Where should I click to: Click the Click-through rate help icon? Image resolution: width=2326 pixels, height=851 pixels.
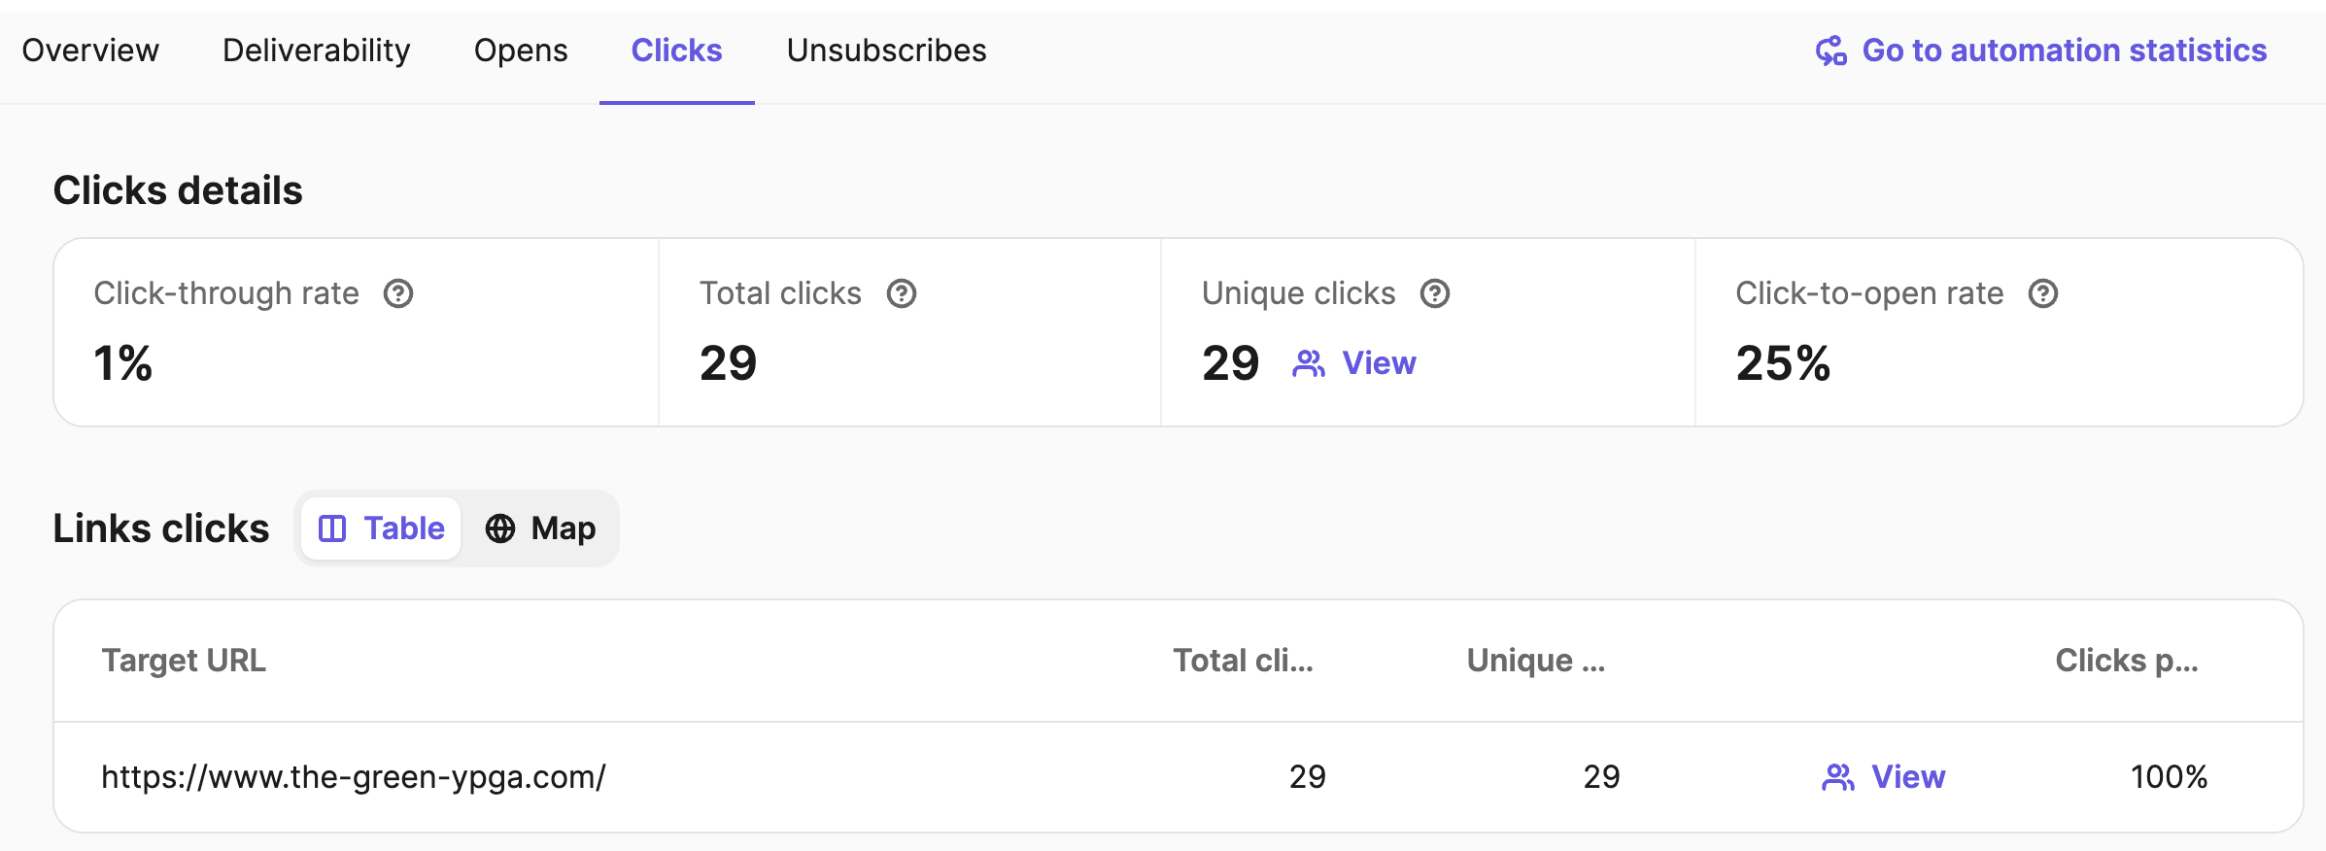(x=398, y=293)
